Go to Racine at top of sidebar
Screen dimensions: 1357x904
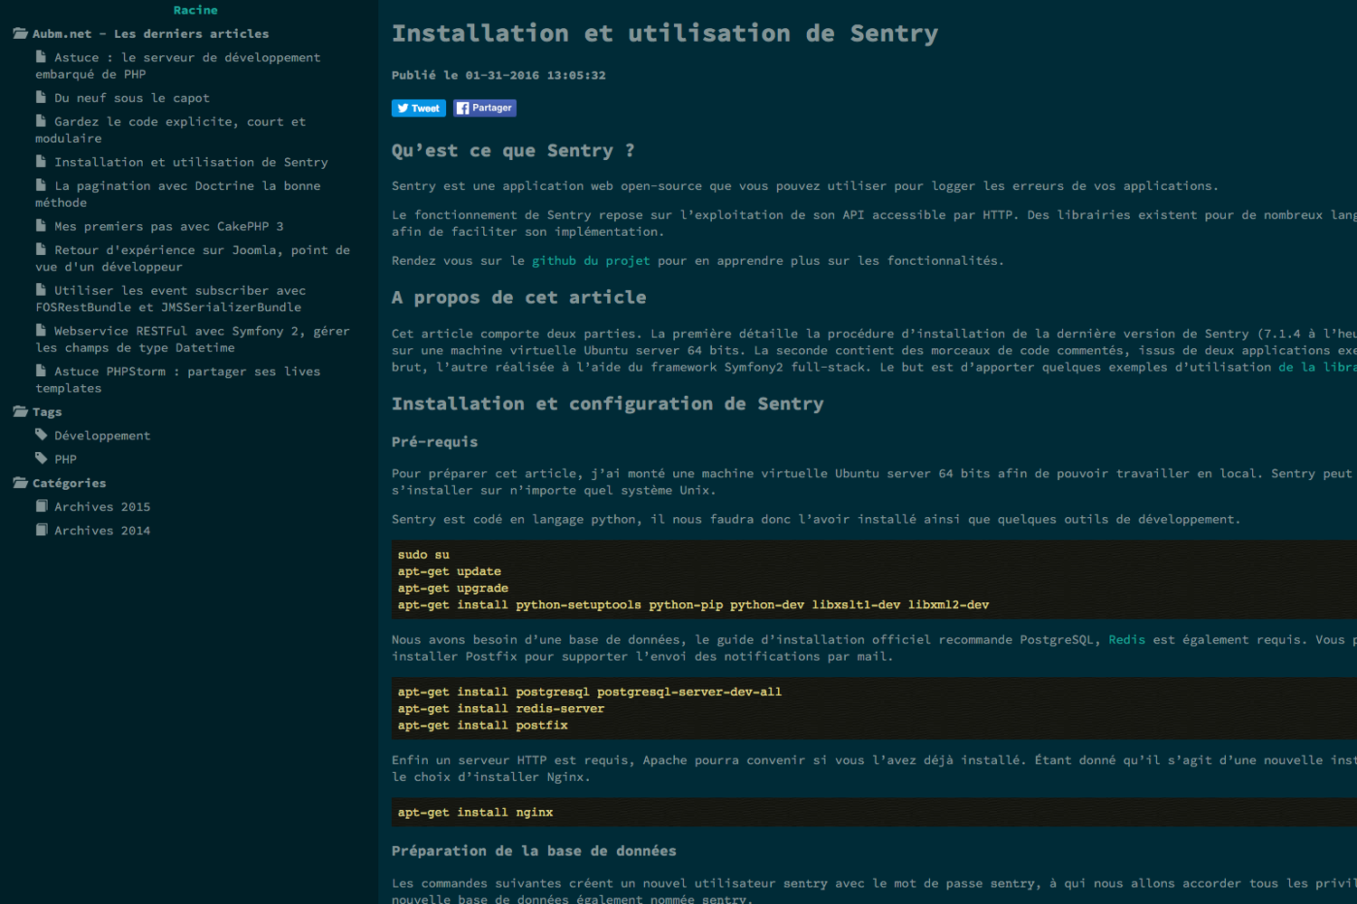(x=195, y=10)
